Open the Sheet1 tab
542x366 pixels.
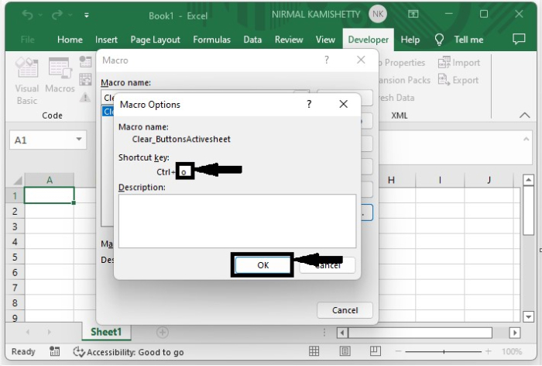(106, 332)
